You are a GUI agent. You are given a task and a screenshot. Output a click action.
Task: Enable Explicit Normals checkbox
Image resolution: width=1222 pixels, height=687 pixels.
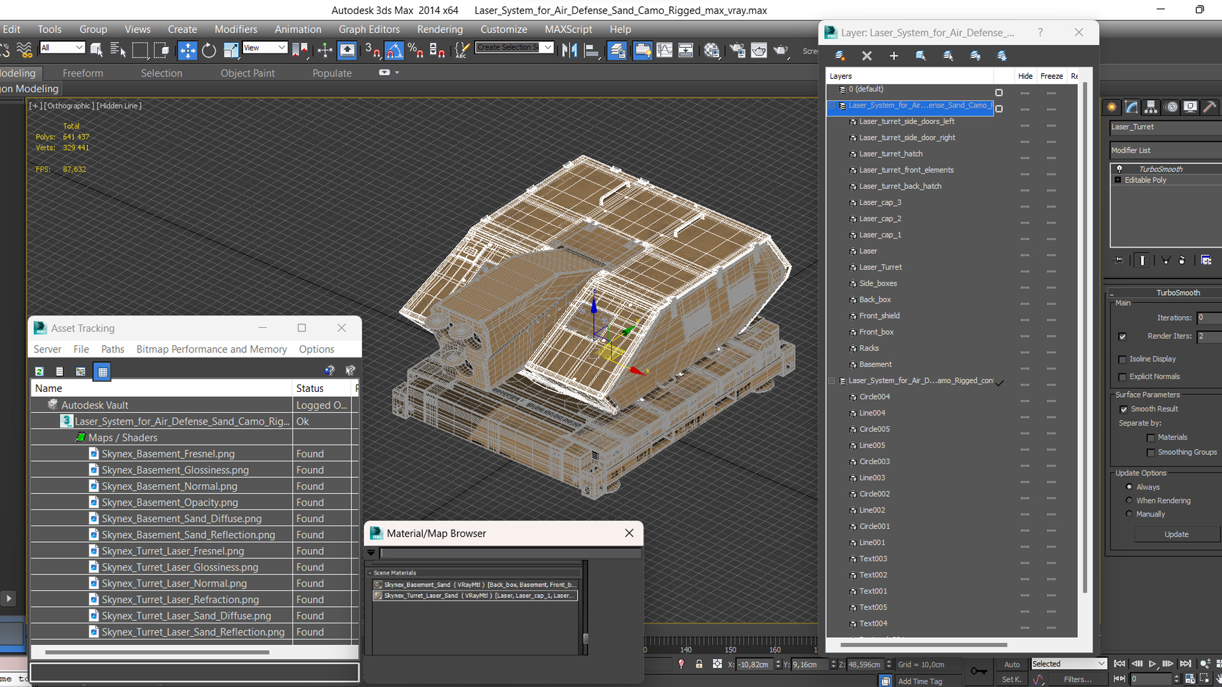tap(1123, 377)
